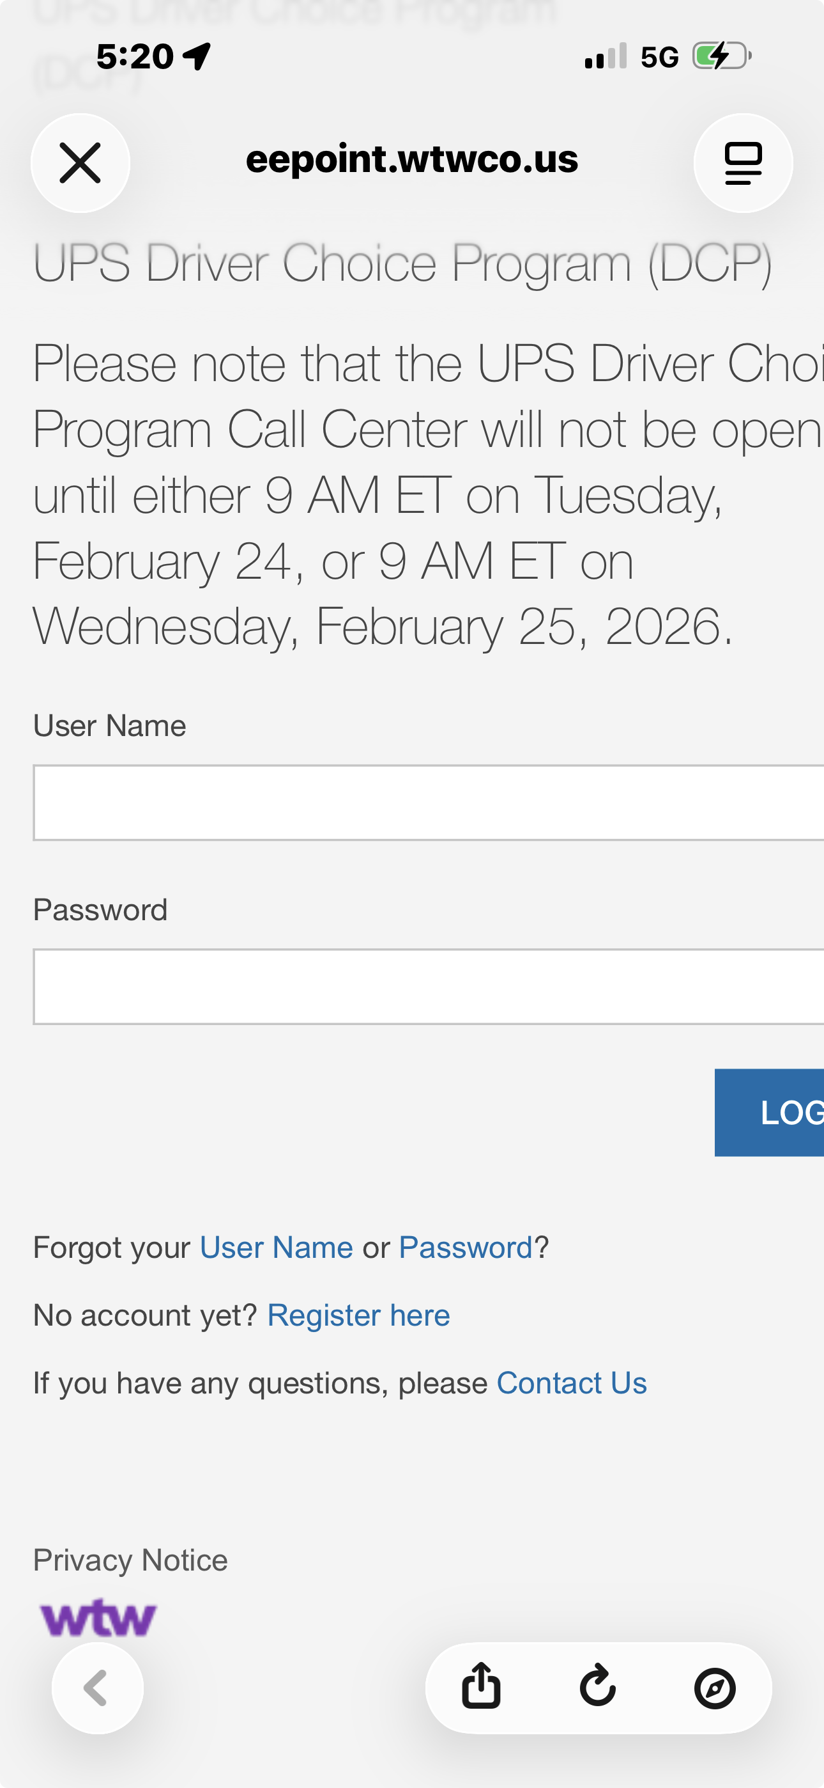Tap the share icon in bottom toolbar

[x=480, y=1686]
